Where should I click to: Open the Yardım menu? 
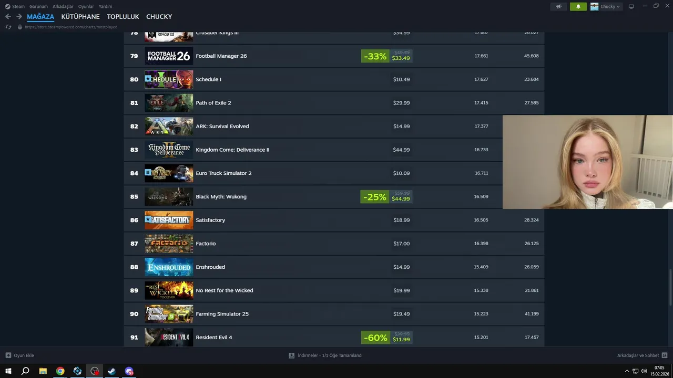coord(105,6)
